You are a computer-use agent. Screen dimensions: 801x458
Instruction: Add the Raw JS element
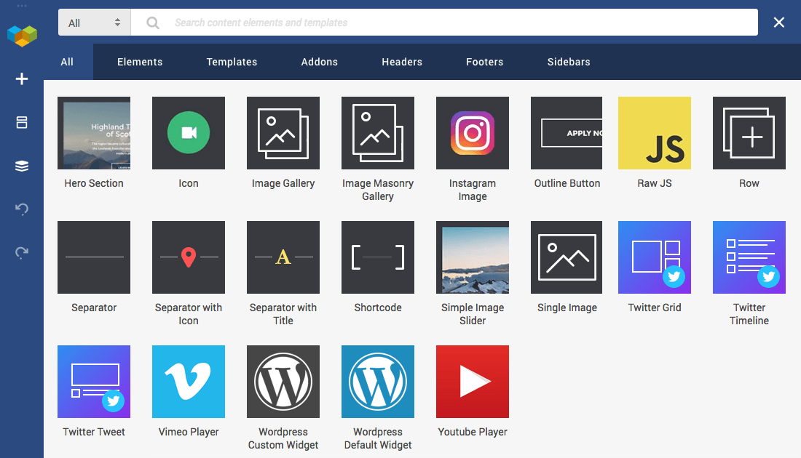655,133
